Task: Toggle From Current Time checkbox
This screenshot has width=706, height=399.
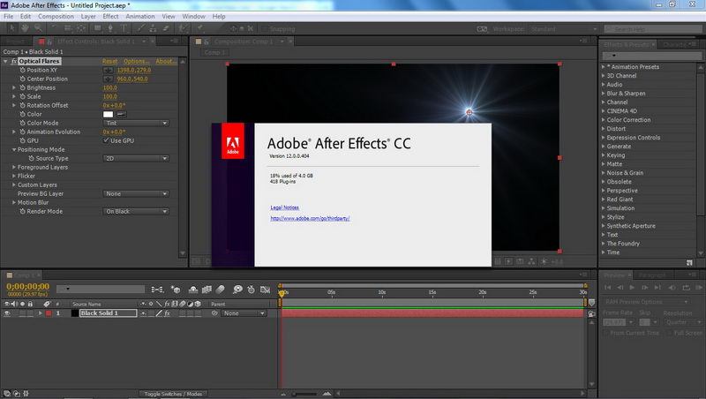Action: pos(606,333)
